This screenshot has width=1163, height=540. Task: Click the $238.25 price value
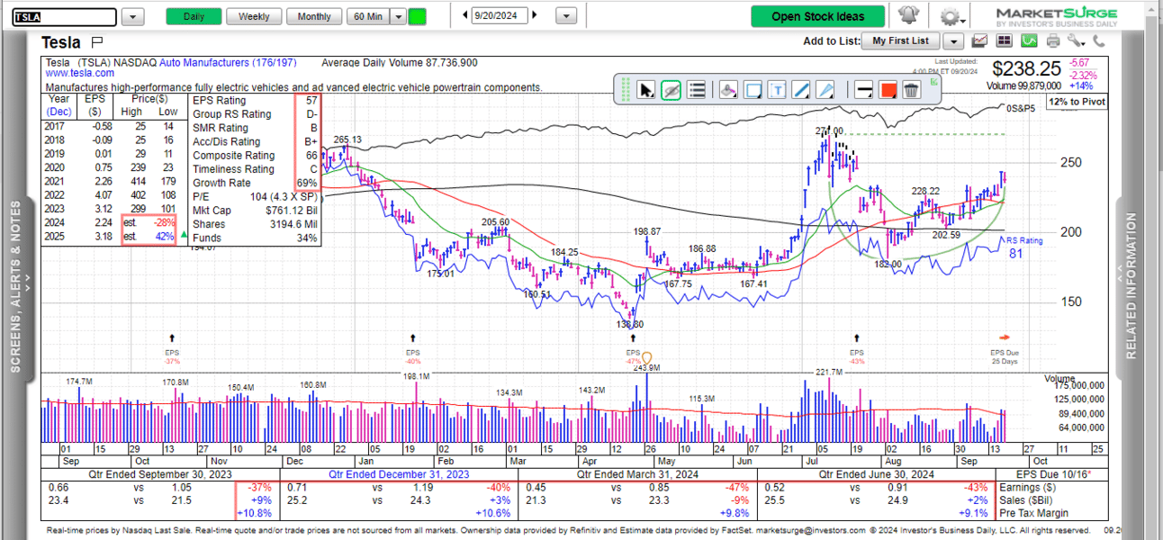(1026, 68)
